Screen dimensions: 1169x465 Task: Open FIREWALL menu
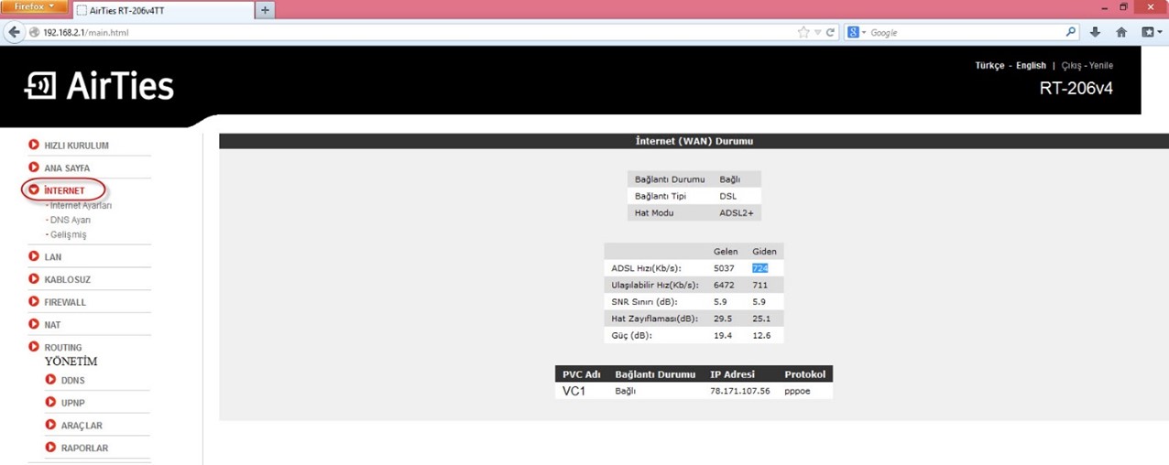[x=65, y=302]
